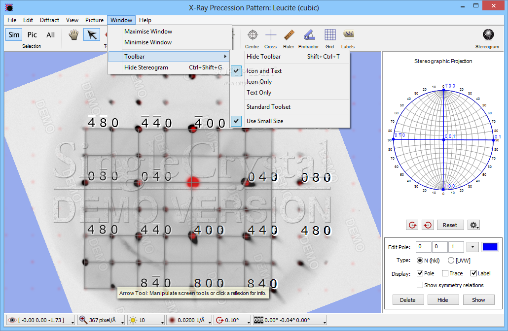This screenshot has height=331, width=508.
Task: Toggle the Label display checkbox
Action: pos(473,273)
